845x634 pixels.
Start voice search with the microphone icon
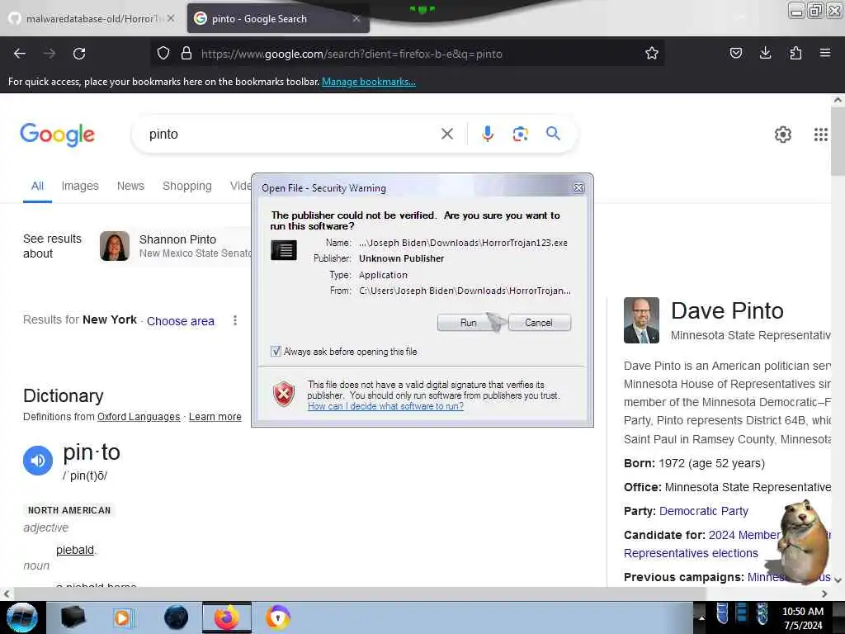click(x=487, y=134)
